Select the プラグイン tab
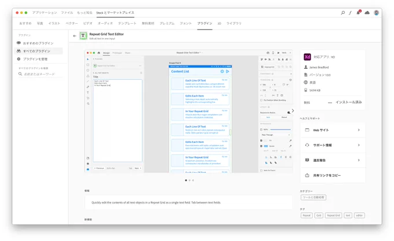This screenshot has height=241, width=394. point(205,23)
